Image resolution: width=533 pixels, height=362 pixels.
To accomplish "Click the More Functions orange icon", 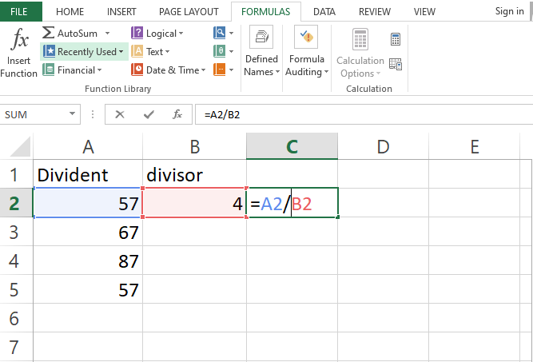I will coord(220,70).
